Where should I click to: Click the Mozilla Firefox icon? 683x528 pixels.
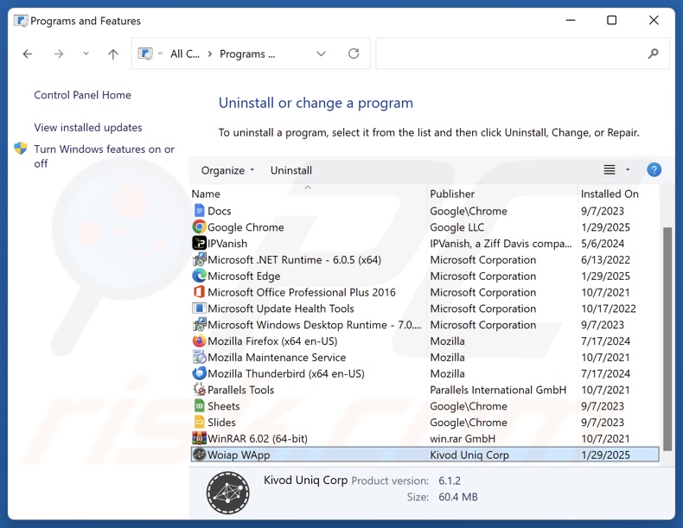pyautogui.click(x=199, y=340)
